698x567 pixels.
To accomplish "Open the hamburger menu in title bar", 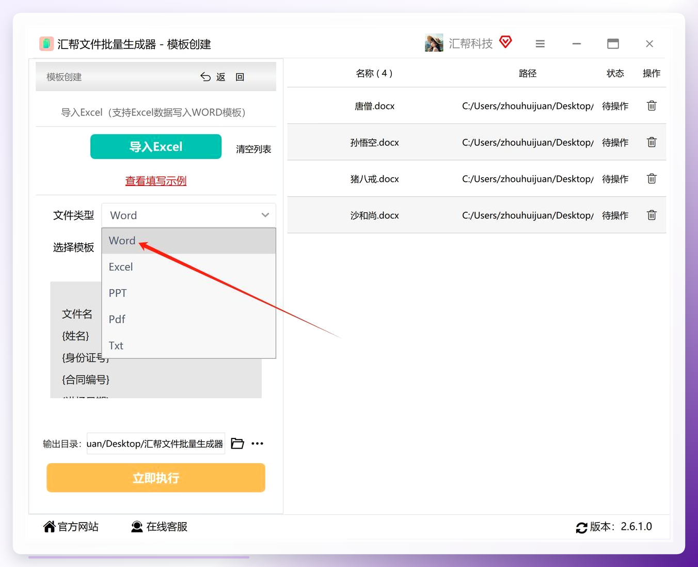I will [540, 44].
